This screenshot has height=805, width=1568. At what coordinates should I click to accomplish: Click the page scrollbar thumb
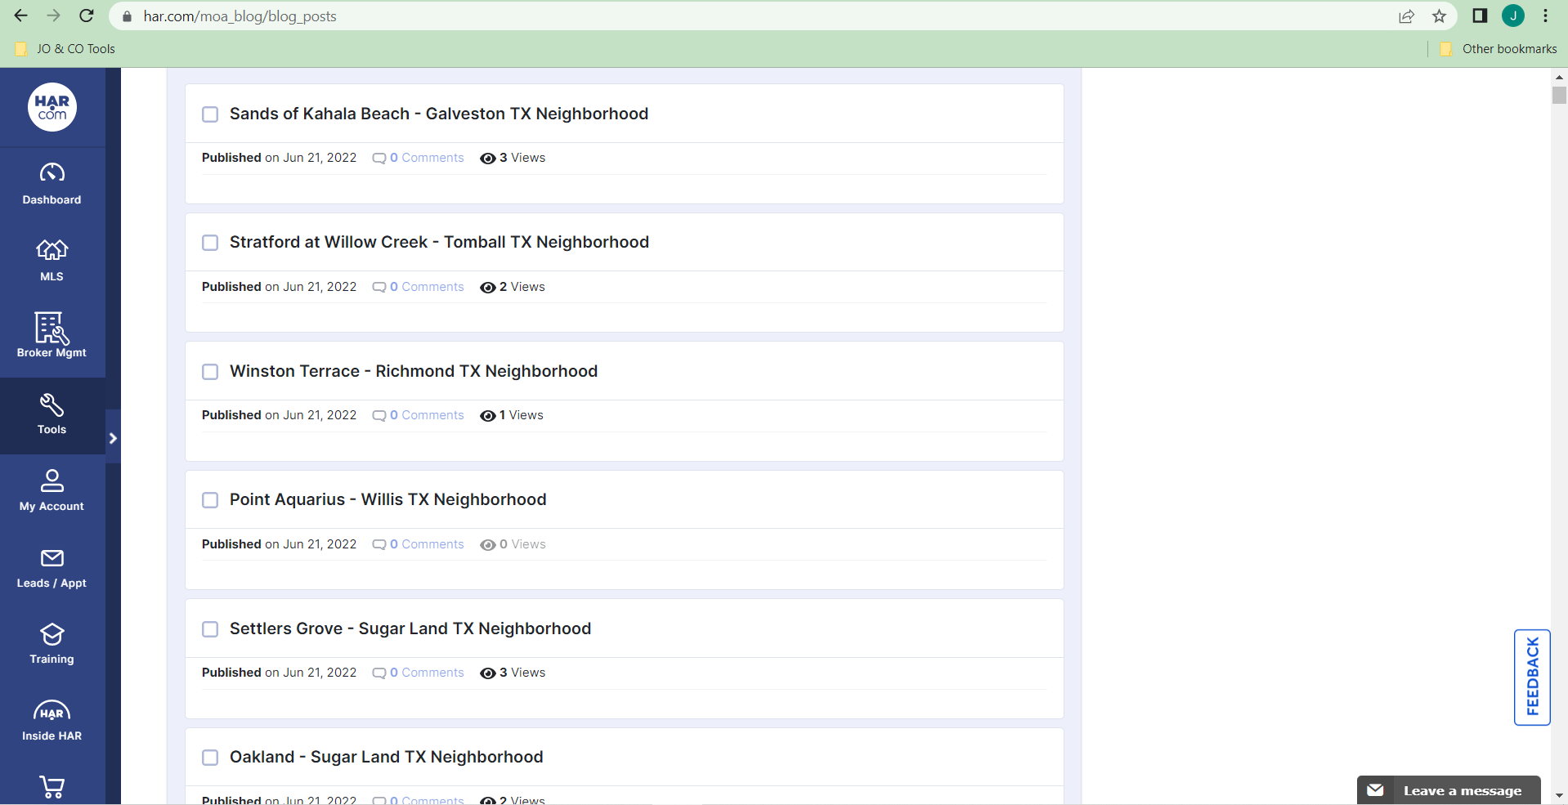point(1559,95)
